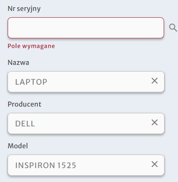The height and width of the screenshot is (182, 178).
Task: Clear the LAPTOP value with its X icon
Action: click(x=154, y=81)
